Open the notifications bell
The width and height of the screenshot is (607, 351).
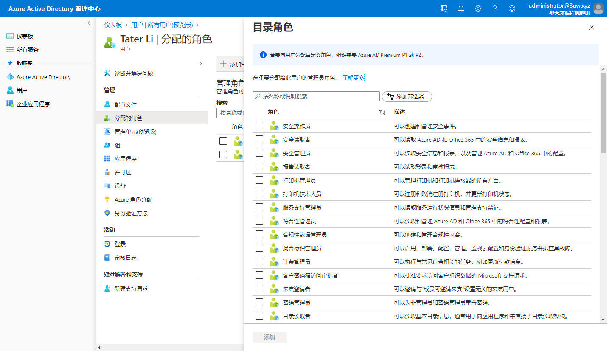coord(461,8)
